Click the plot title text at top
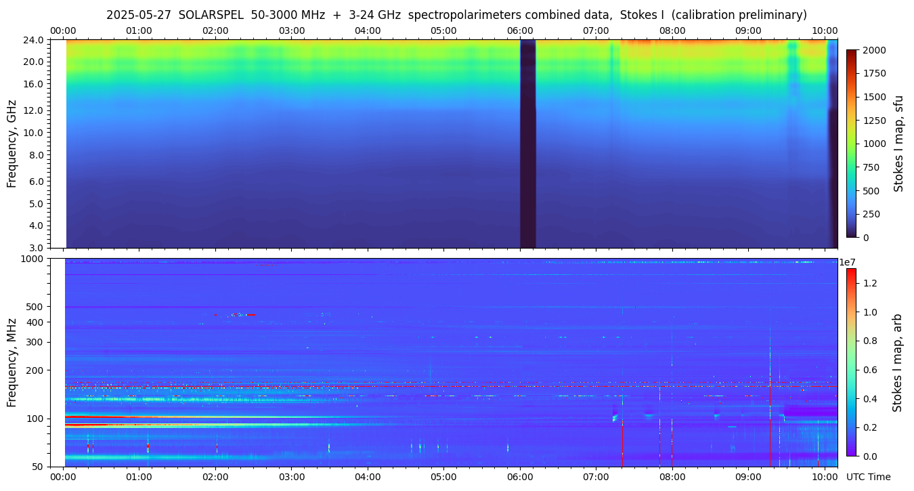914x491 pixels. [x=456, y=15]
